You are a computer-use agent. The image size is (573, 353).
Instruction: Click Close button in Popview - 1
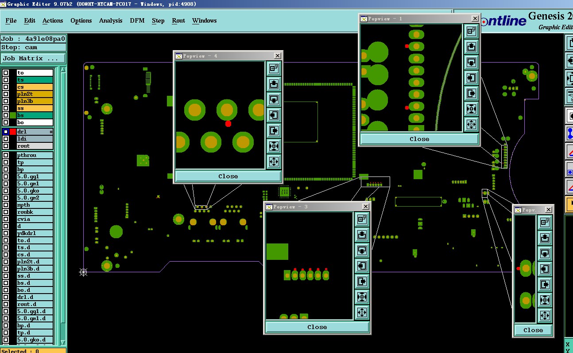(419, 139)
